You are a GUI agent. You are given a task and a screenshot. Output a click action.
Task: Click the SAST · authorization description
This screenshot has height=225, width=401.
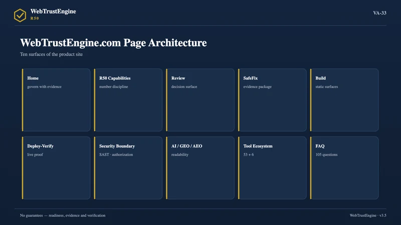click(x=116, y=154)
